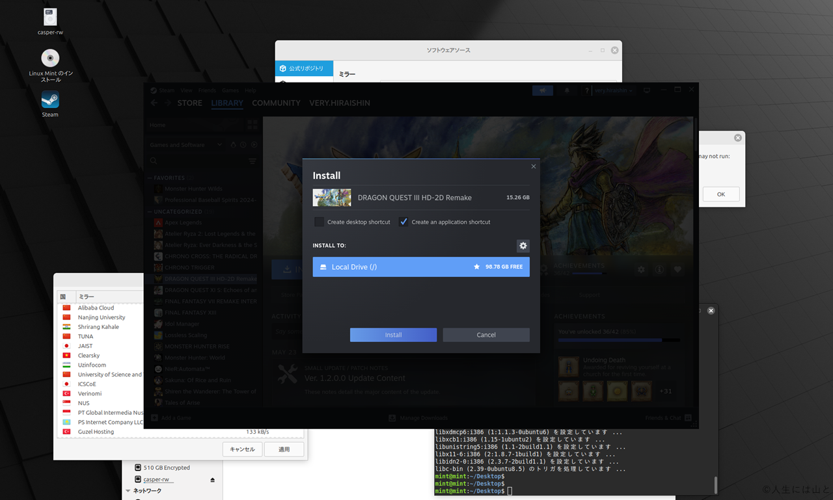This screenshot has width=833, height=500.
Task: Click OK in the warning dialog
Action: pyautogui.click(x=721, y=194)
